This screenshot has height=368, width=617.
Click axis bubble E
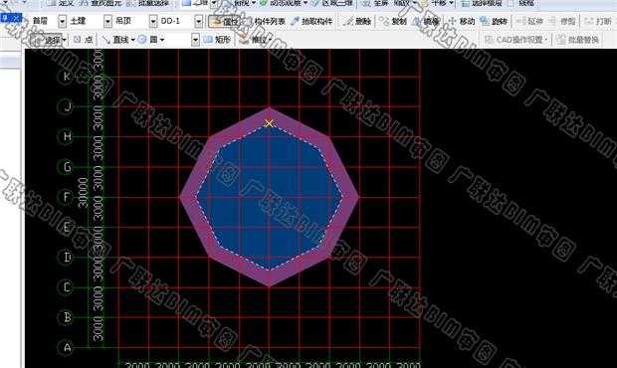pos(67,227)
